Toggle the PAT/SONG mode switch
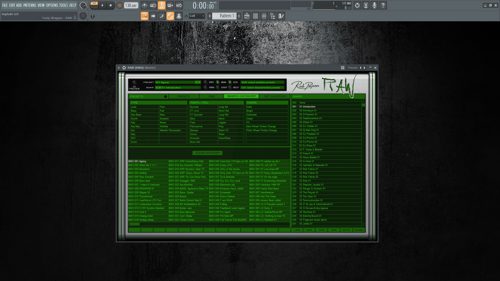Image resolution: width=500 pixels, height=281 pixels. [94, 5]
